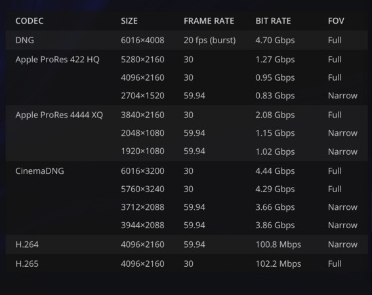This screenshot has width=372, height=295.
Task: Click the SIZE column header
Action: (129, 21)
